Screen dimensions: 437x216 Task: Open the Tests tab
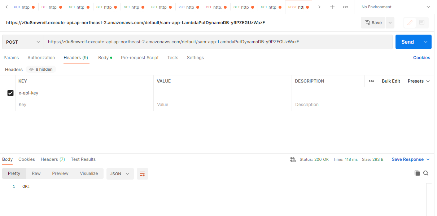point(173,58)
